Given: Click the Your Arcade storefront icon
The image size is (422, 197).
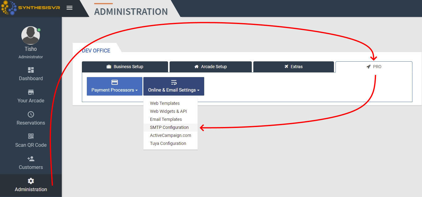Looking at the screenshot, I should tap(31, 92).
